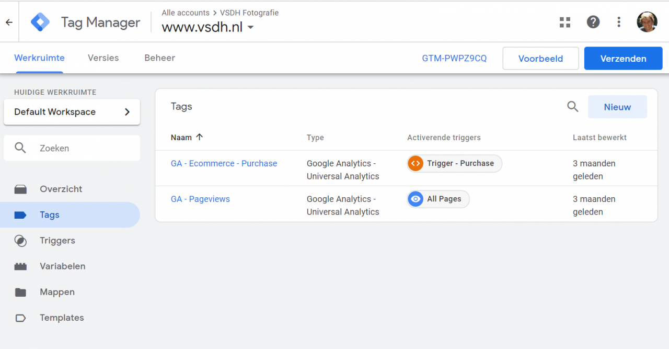Screen dimensions: 669x349
Task: Switch to the Beheer tab
Action: [159, 58]
